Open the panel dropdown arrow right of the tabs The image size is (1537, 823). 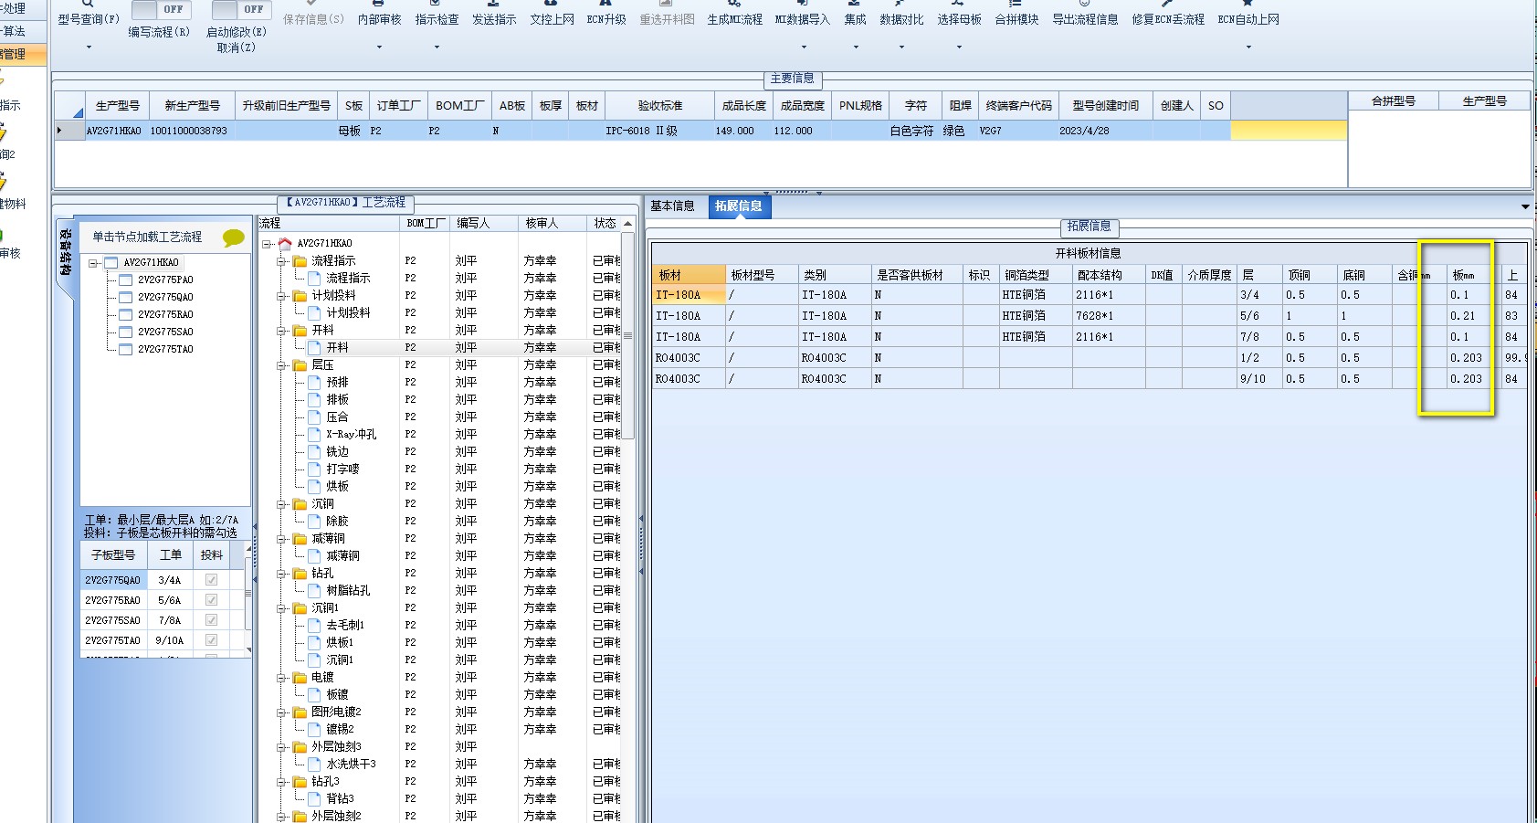pyautogui.click(x=1525, y=206)
